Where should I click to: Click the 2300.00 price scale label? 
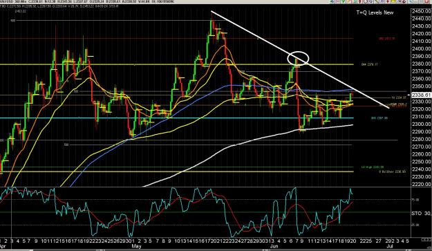pyautogui.click(x=421, y=124)
